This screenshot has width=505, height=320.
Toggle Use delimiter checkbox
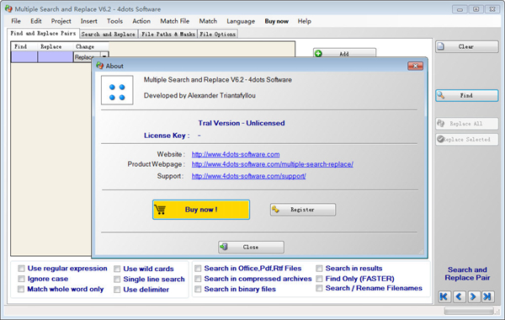(117, 290)
